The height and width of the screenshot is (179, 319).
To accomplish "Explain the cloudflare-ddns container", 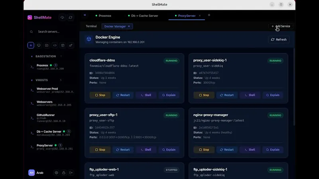I will tap(169, 95).
